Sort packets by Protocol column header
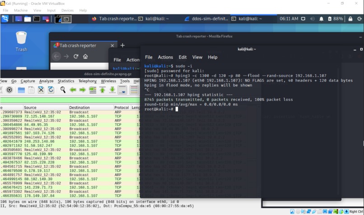This screenshot has width=364, height=215. [121, 107]
